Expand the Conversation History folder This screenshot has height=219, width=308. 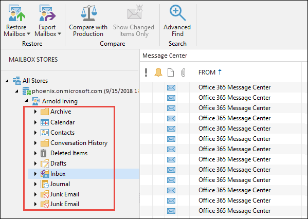pos(35,143)
